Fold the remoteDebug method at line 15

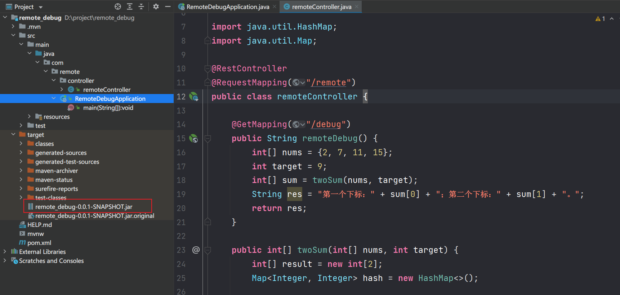(208, 138)
